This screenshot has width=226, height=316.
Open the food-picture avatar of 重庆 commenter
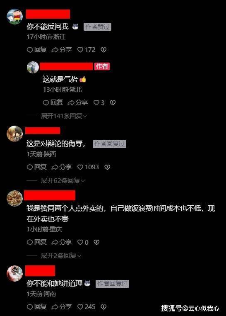(x=14, y=198)
